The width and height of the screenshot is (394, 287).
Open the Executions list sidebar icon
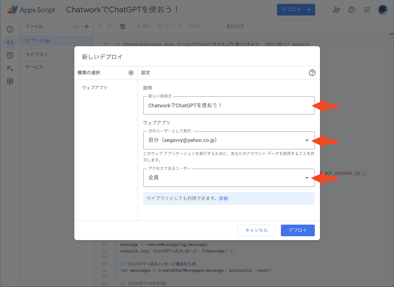tap(10, 68)
